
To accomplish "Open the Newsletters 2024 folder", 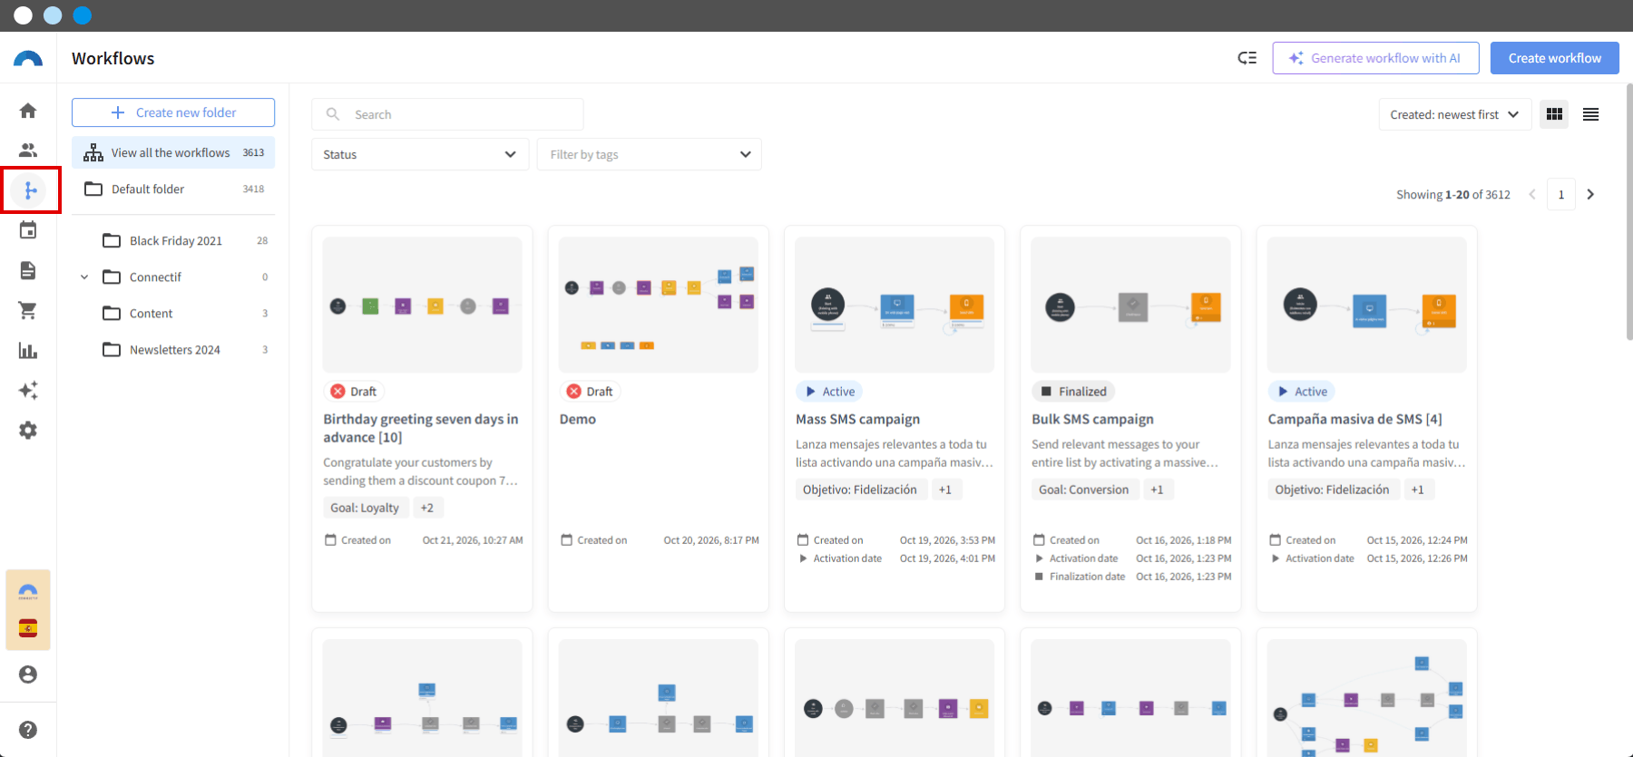I will 185,350.
